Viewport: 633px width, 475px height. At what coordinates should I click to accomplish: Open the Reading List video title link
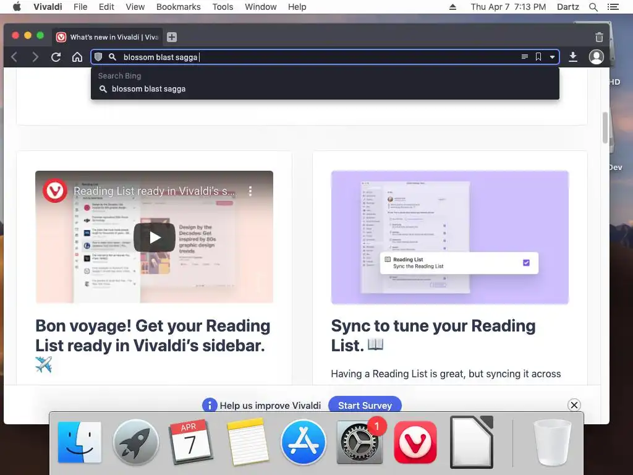point(154,191)
